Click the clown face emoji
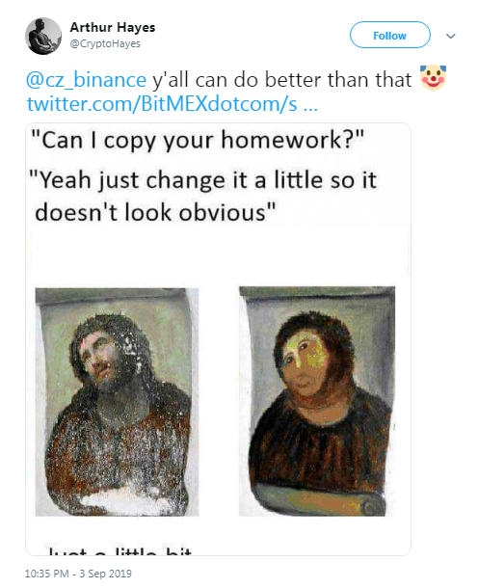The height and width of the screenshot is (588, 478). 433,78
